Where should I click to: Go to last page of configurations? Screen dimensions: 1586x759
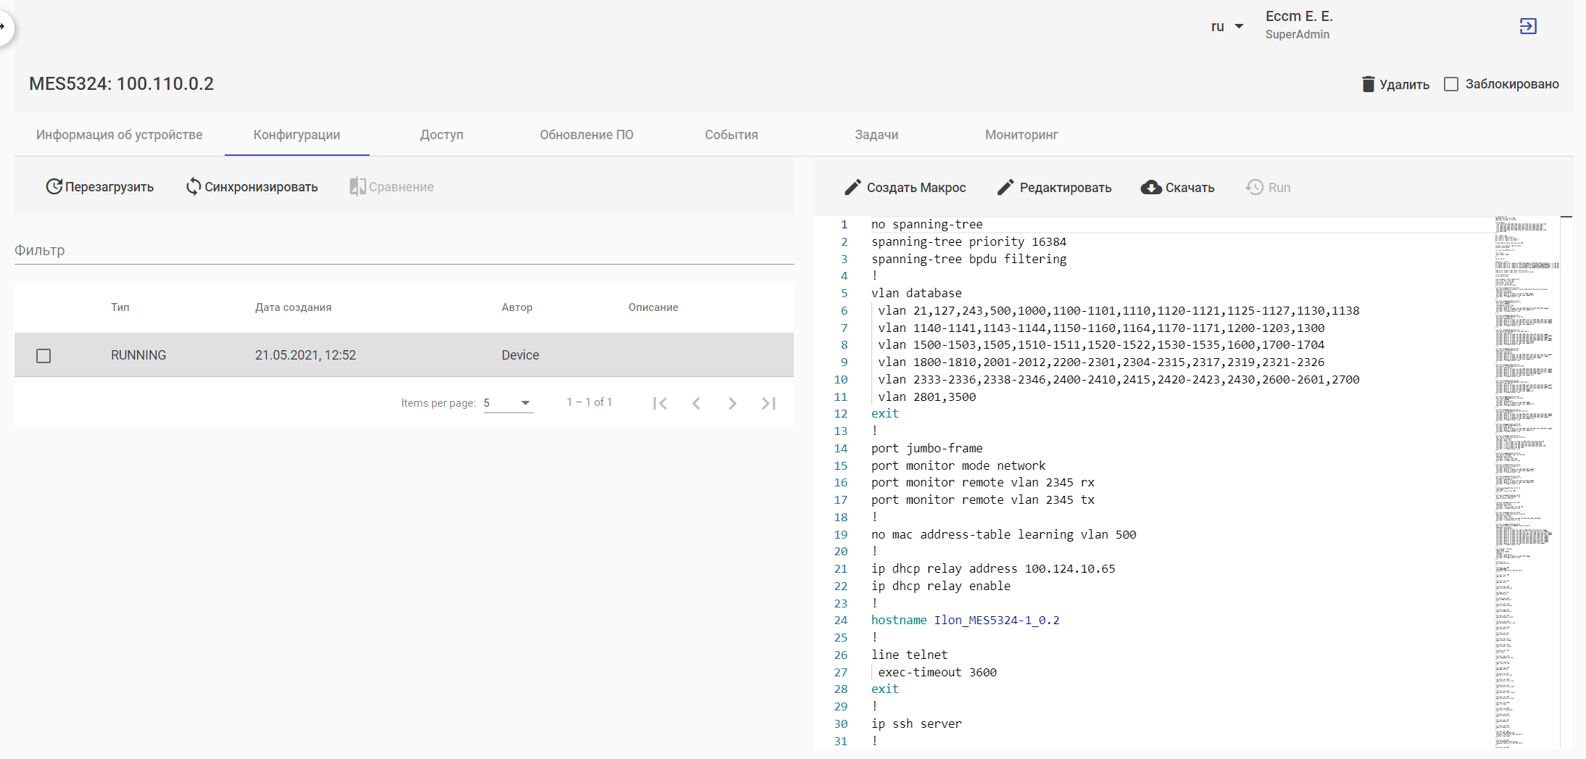[x=768, y=403]
